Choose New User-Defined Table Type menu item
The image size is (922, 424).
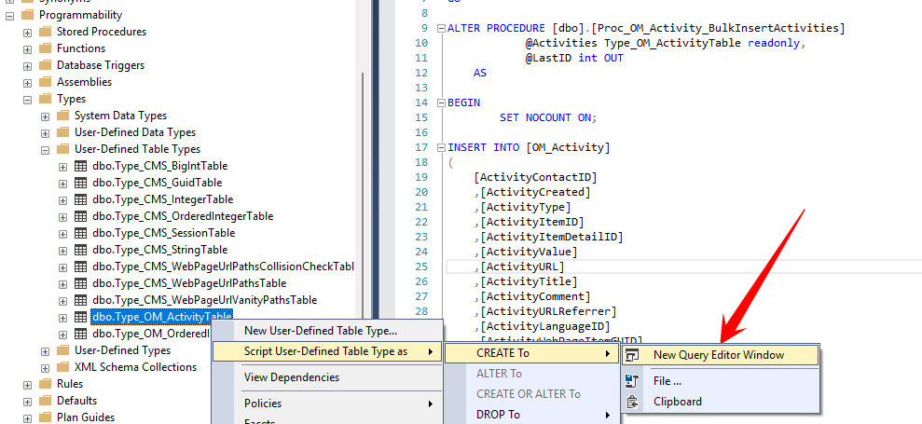pyautogui.click(x=320, y=331)
